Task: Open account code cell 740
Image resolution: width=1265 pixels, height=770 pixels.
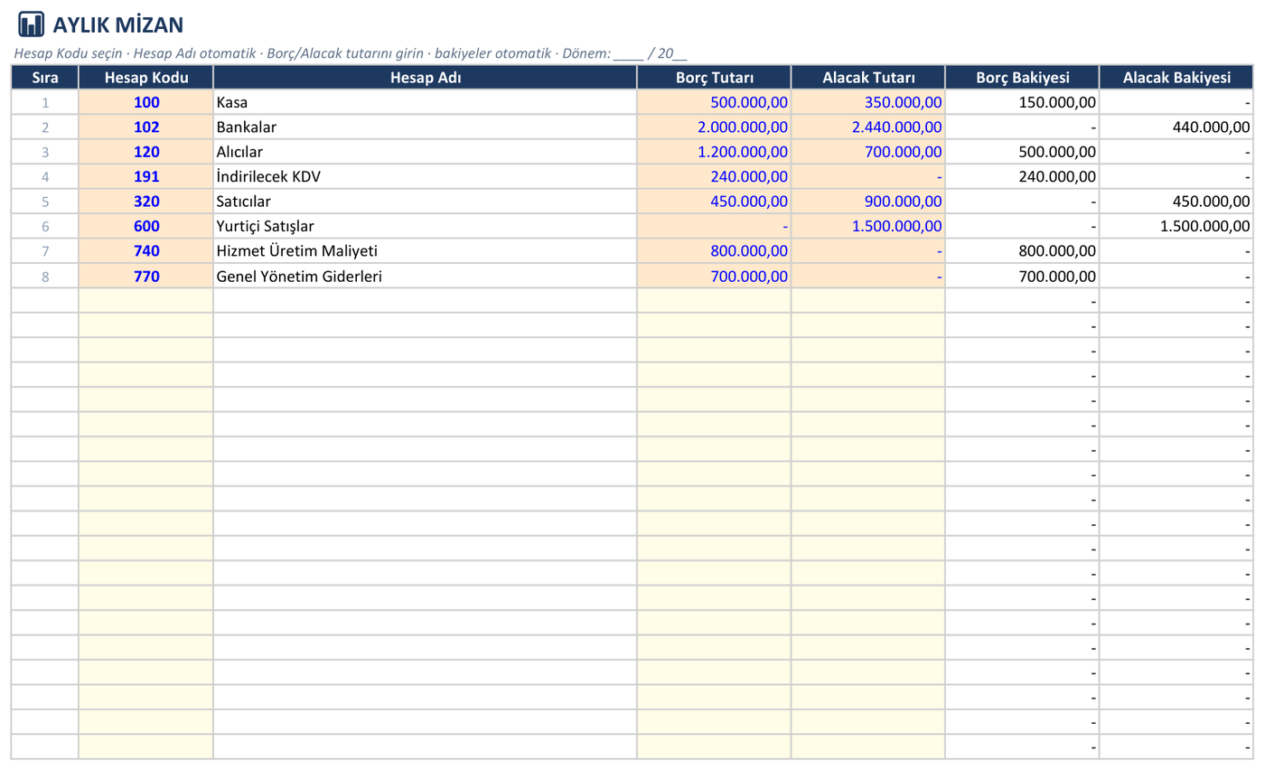Action: (146, 251)
